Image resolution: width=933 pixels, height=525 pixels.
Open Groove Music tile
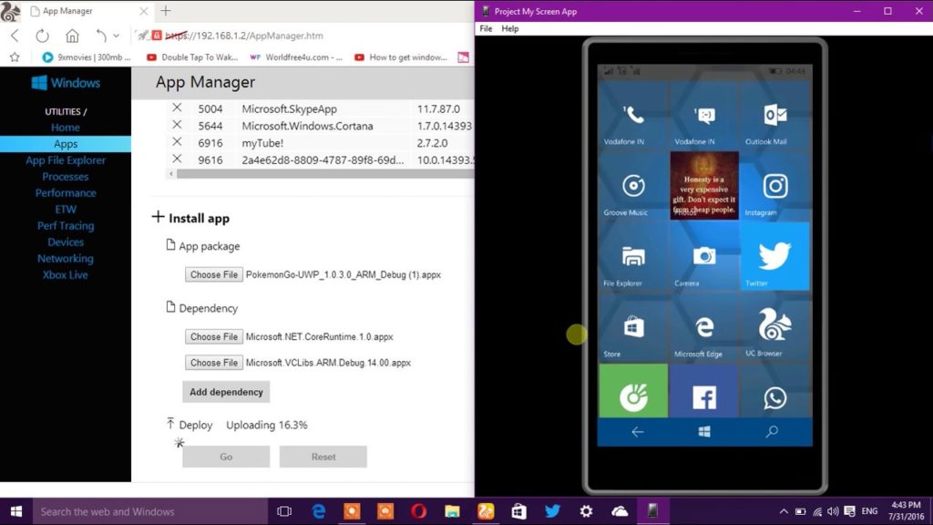click(633, 187)
